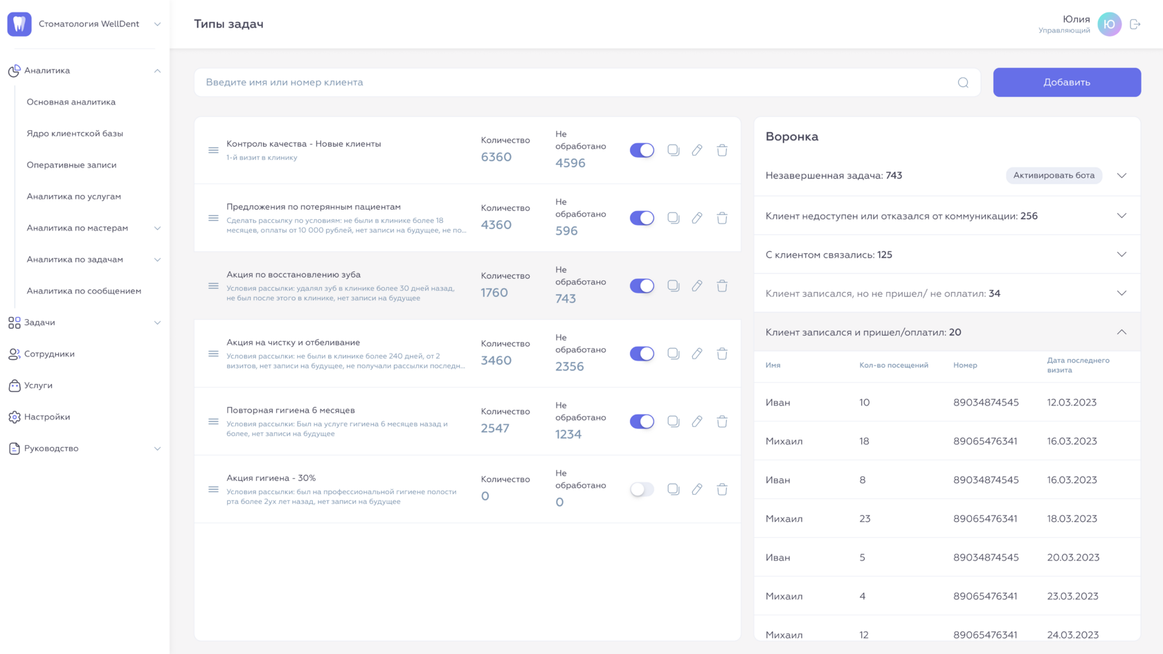Expand the Задачи sidebar menu
1163x654 pixels.
pyautogui.click(x=157, y=323)
